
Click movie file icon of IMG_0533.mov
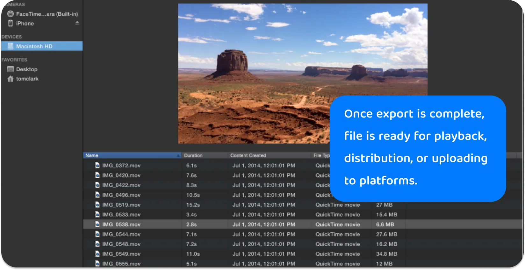coord(97,215)
